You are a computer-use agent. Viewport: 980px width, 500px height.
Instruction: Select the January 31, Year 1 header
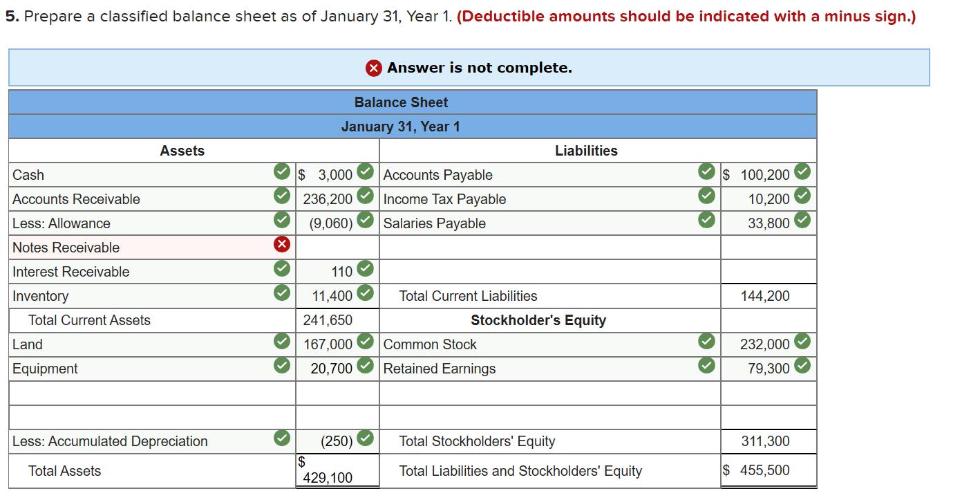pyautogui.click(x=401, y=126)
